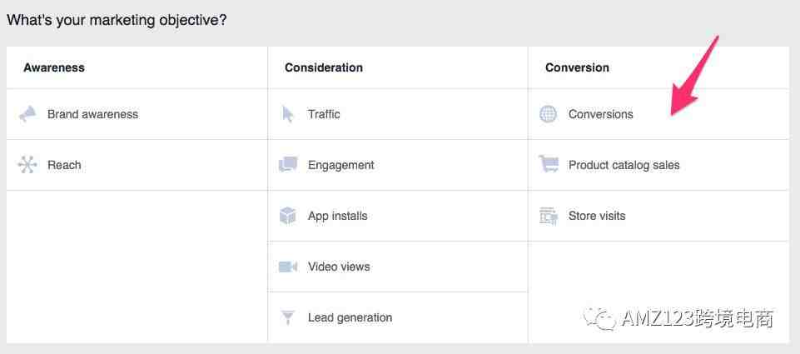
Task: Click the Lead generation funnel icon
Action: tap(288, 317)
